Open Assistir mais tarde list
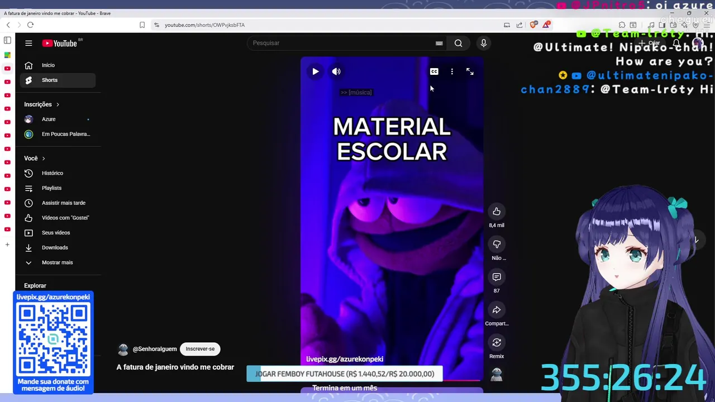This screenshot has width=715, height=402. pyautogui.click(x=58, y=203)
